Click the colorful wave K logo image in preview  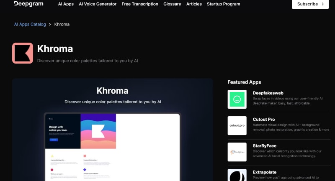click(98, 131)
